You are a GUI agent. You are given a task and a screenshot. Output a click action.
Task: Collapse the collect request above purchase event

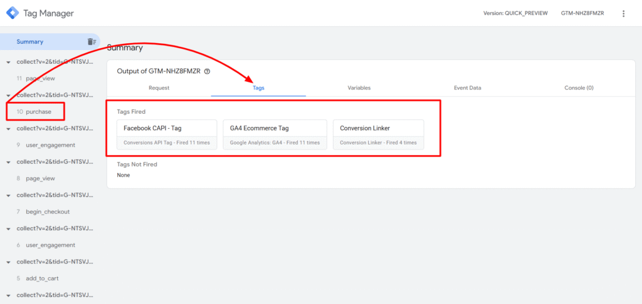click(8, 96)
